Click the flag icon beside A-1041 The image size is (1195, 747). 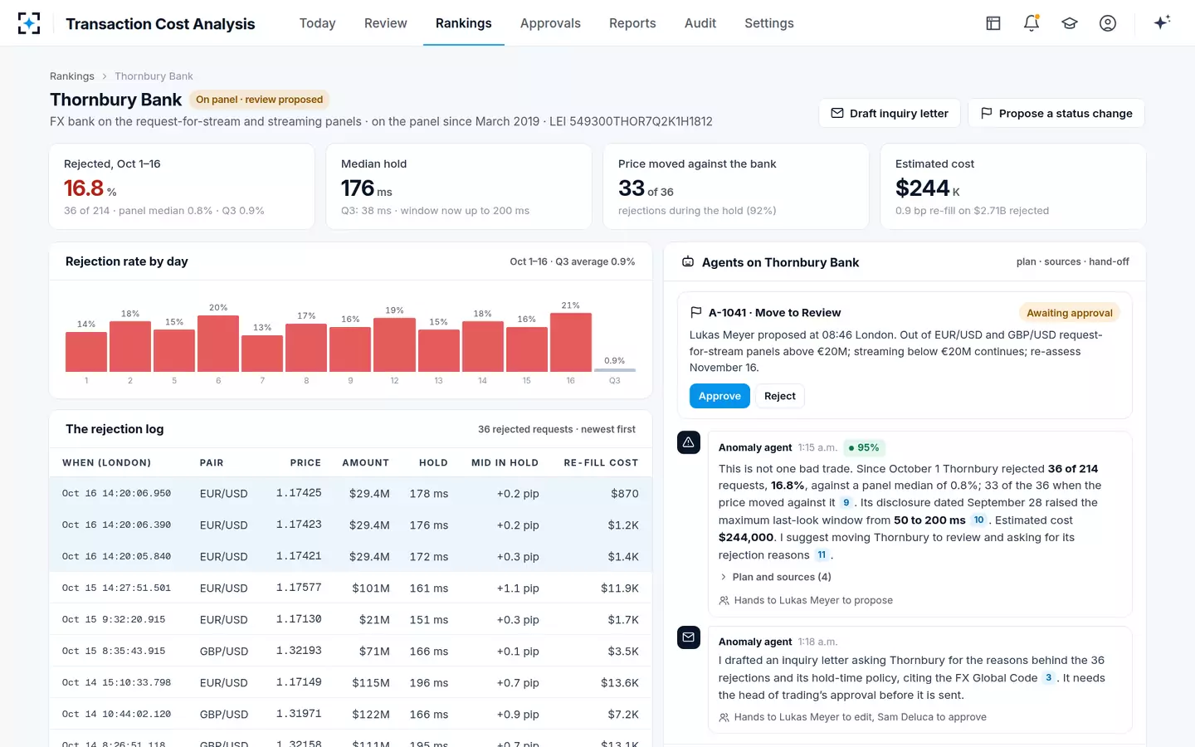[696, 313]
